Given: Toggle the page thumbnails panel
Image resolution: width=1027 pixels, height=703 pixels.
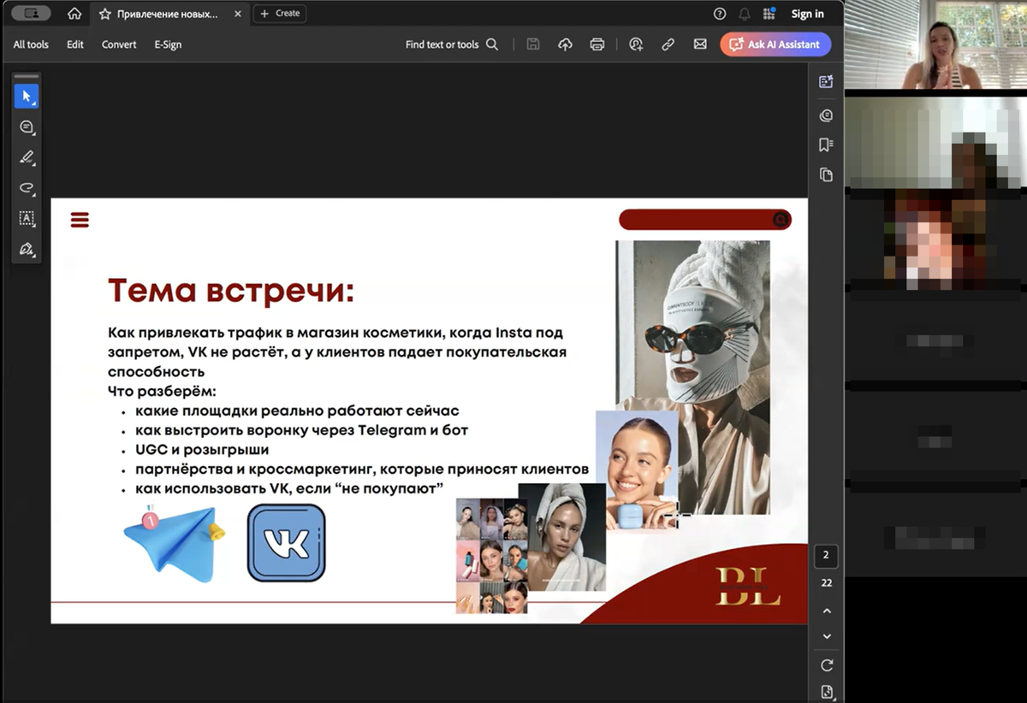Looking at the screenshot, I should (826, 174).
